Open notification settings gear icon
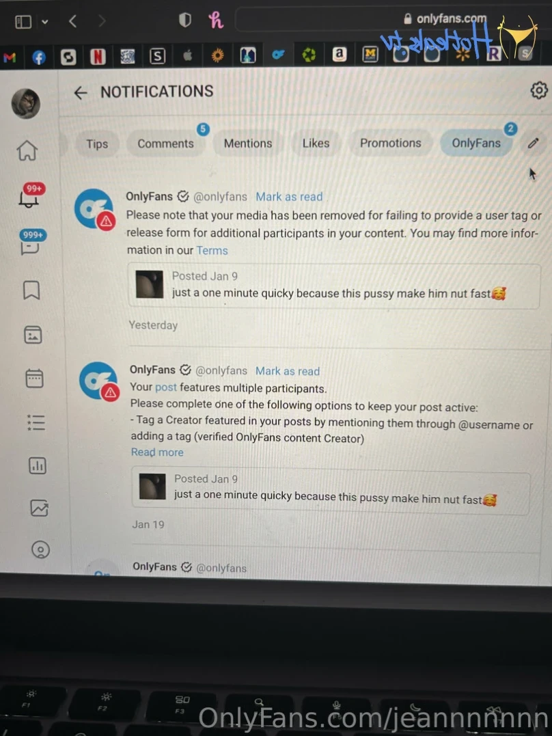This screenshot has width=552, height=736. pos(539,90)
